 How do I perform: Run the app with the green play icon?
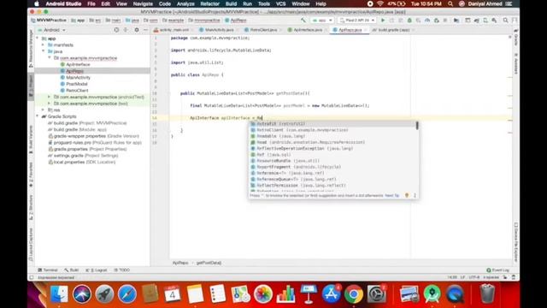click(383, 21)
